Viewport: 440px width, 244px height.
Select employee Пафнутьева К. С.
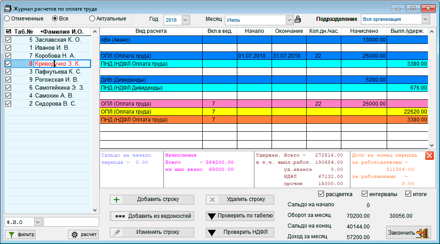click(x=58, y=72)
